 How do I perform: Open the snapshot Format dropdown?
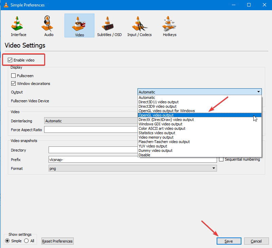(x=214, y=168)
